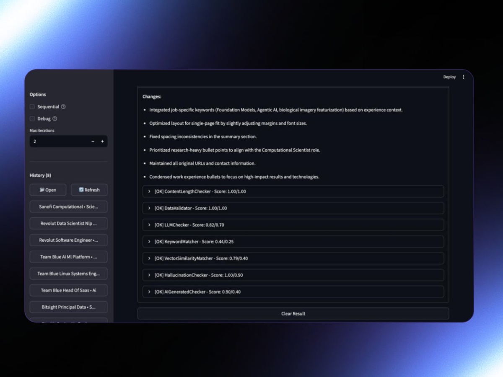Open the three-dot main menu
The height and width of the screenshot is (377, 503).
[x=463, y=77]
